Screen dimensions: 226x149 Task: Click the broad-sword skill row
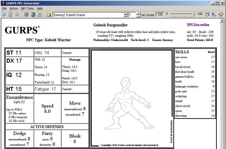pos(195,67)
